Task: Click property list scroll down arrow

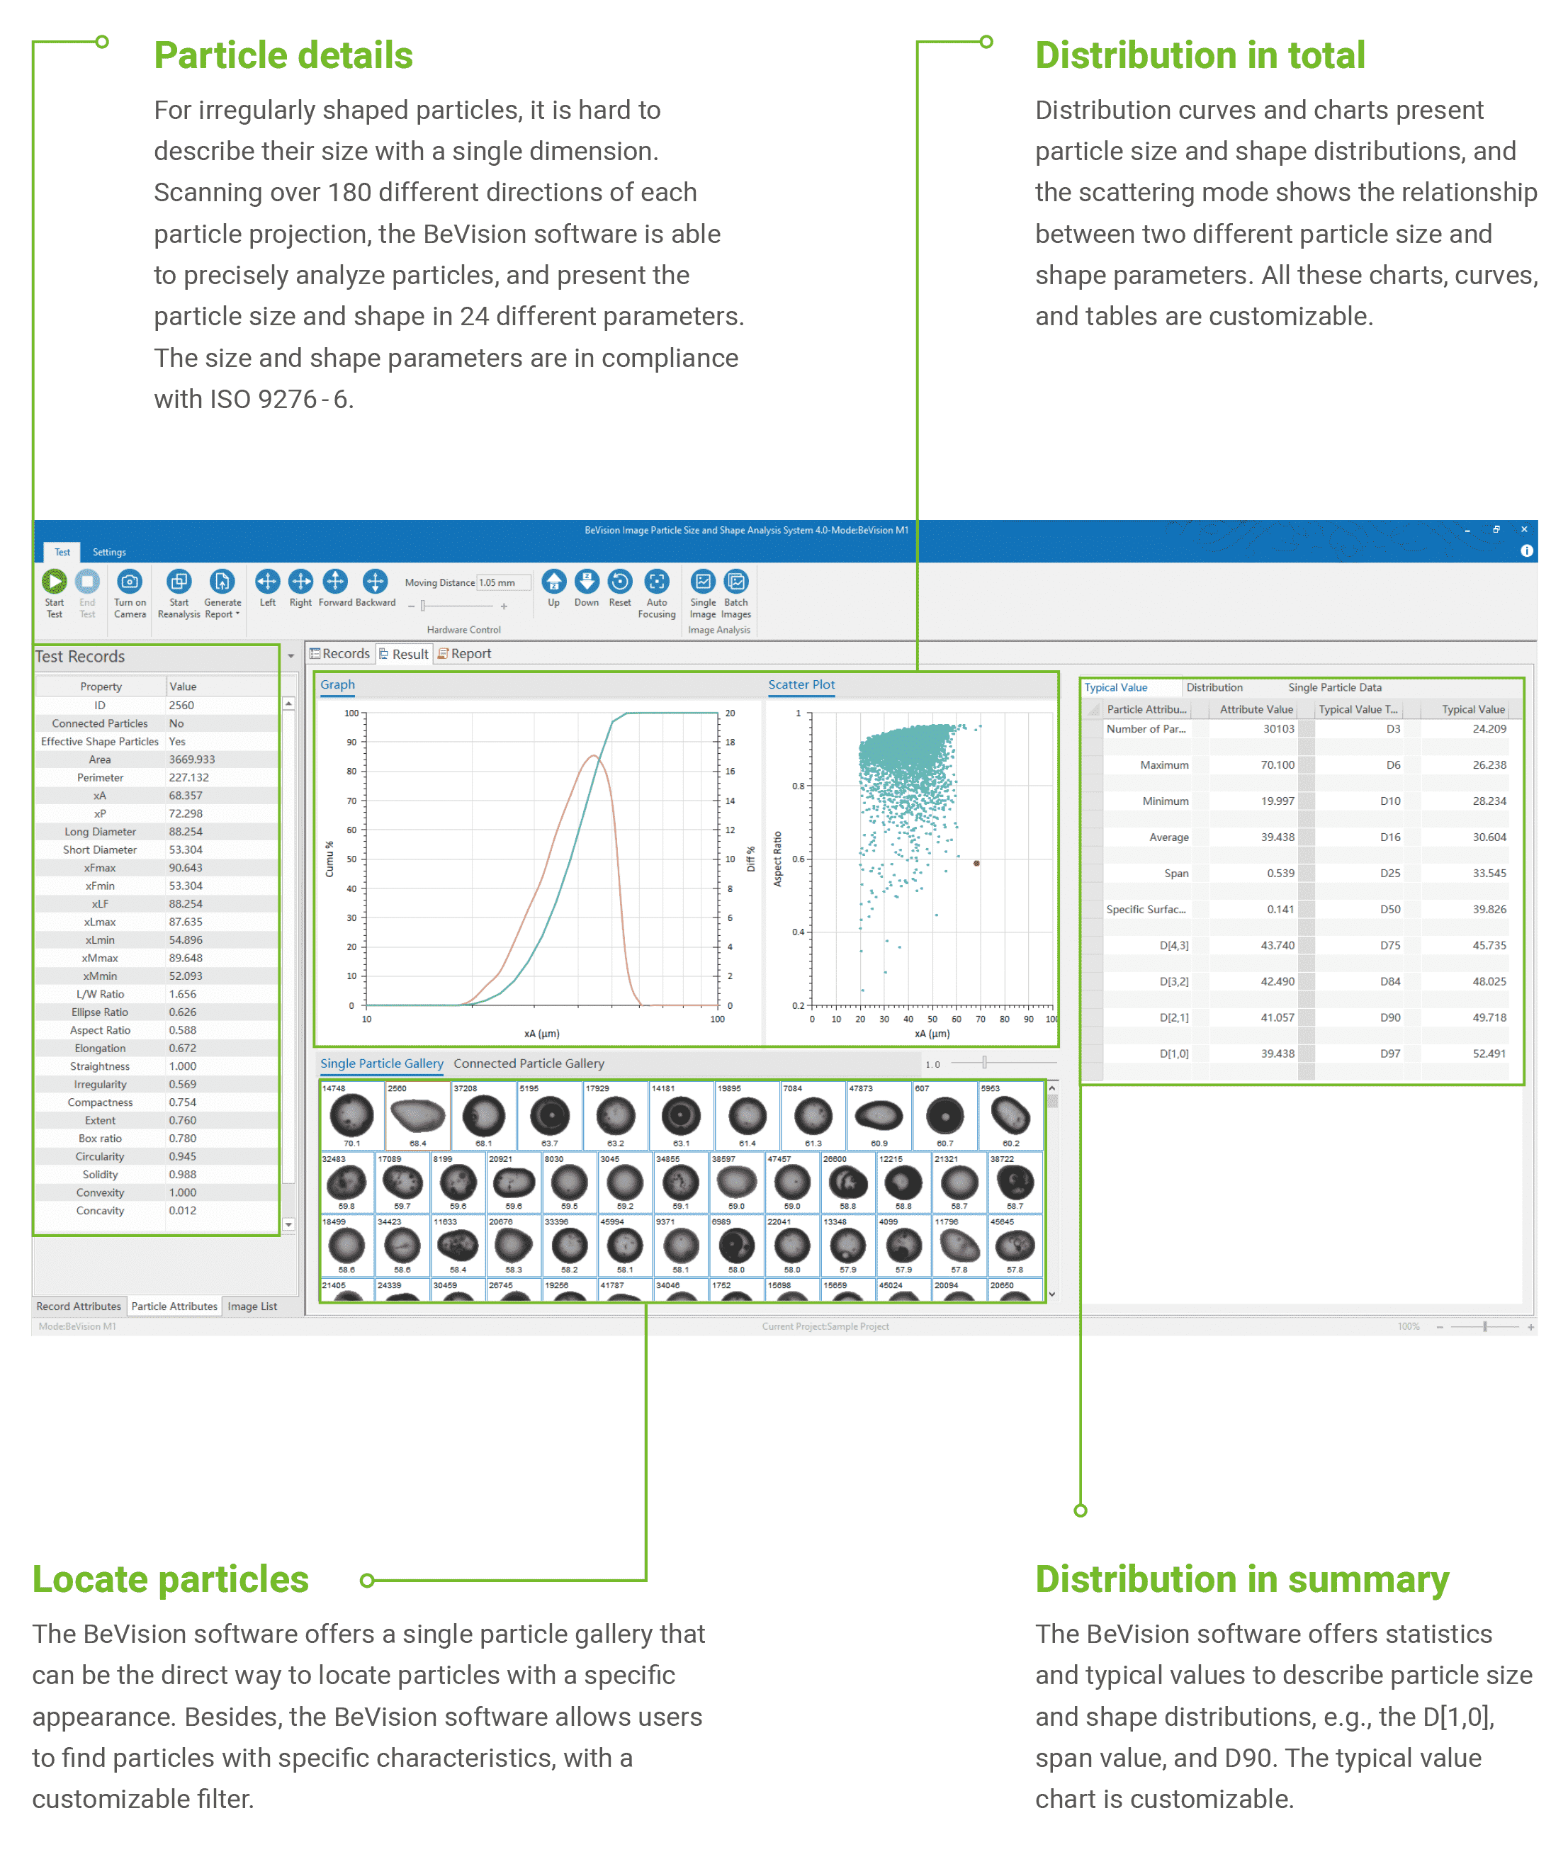Action: (289, 1224)
